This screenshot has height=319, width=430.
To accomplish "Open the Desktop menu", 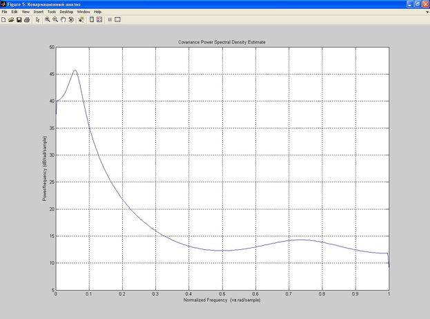I will (66, 12).
